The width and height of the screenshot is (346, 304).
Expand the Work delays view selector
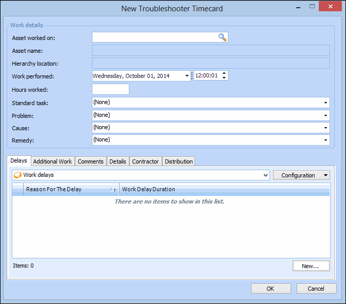[265, 175]
